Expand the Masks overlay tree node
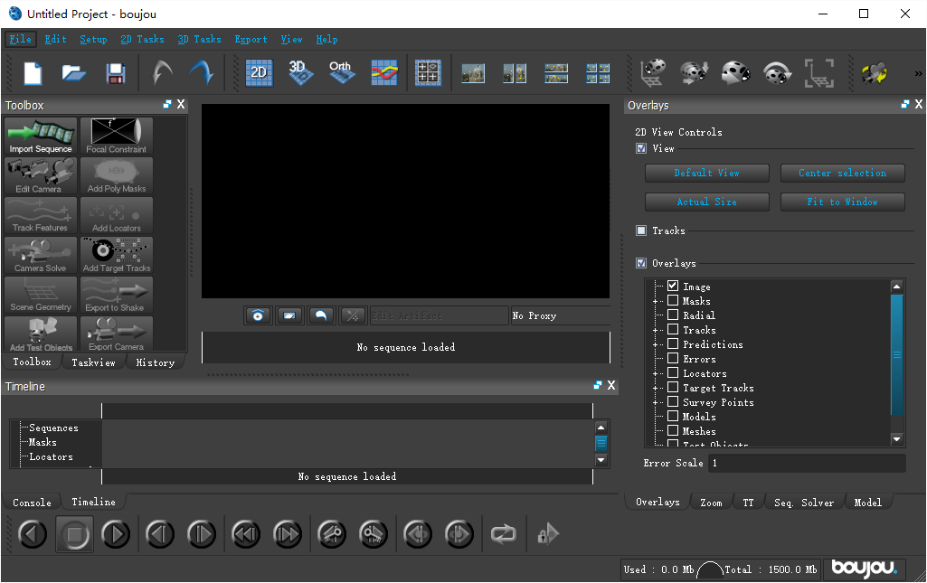927x583 pixels. click(655, 301)
